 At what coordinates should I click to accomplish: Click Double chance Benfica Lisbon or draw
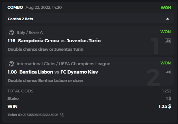[x=45, y=81]
